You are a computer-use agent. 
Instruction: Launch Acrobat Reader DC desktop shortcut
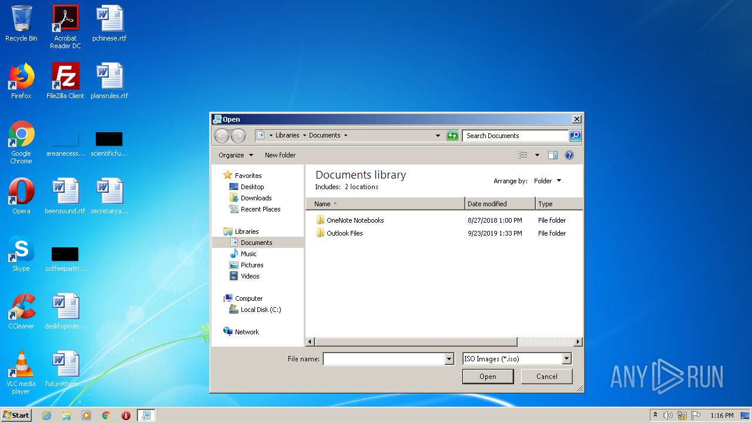pos(65,27)
